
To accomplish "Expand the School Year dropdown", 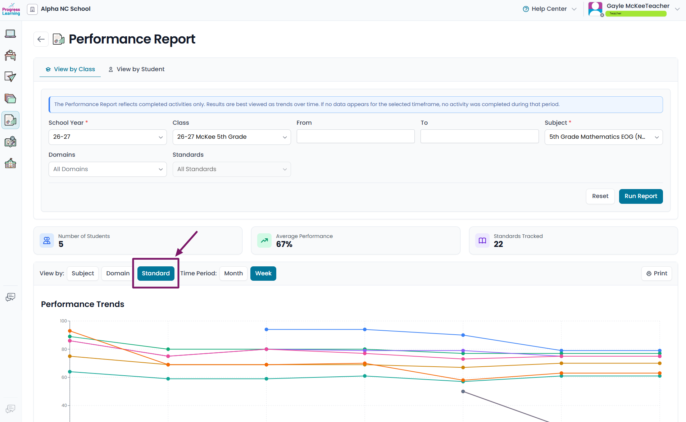I will (x=108, y=137).
